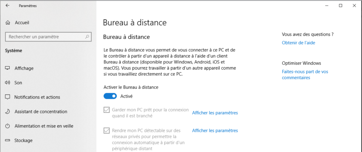362x152 pixels.
Task: Open Afficher les paramètres beside Garder mon PC
Action: 215,113
